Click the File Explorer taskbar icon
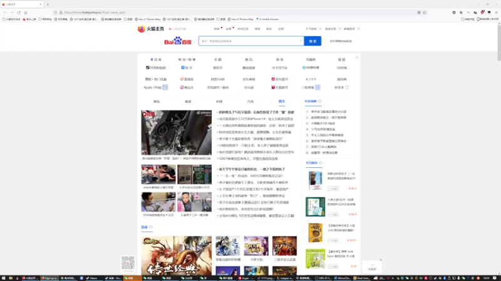The width and height of the screenshot is (501, 281). tap(11, 278)
